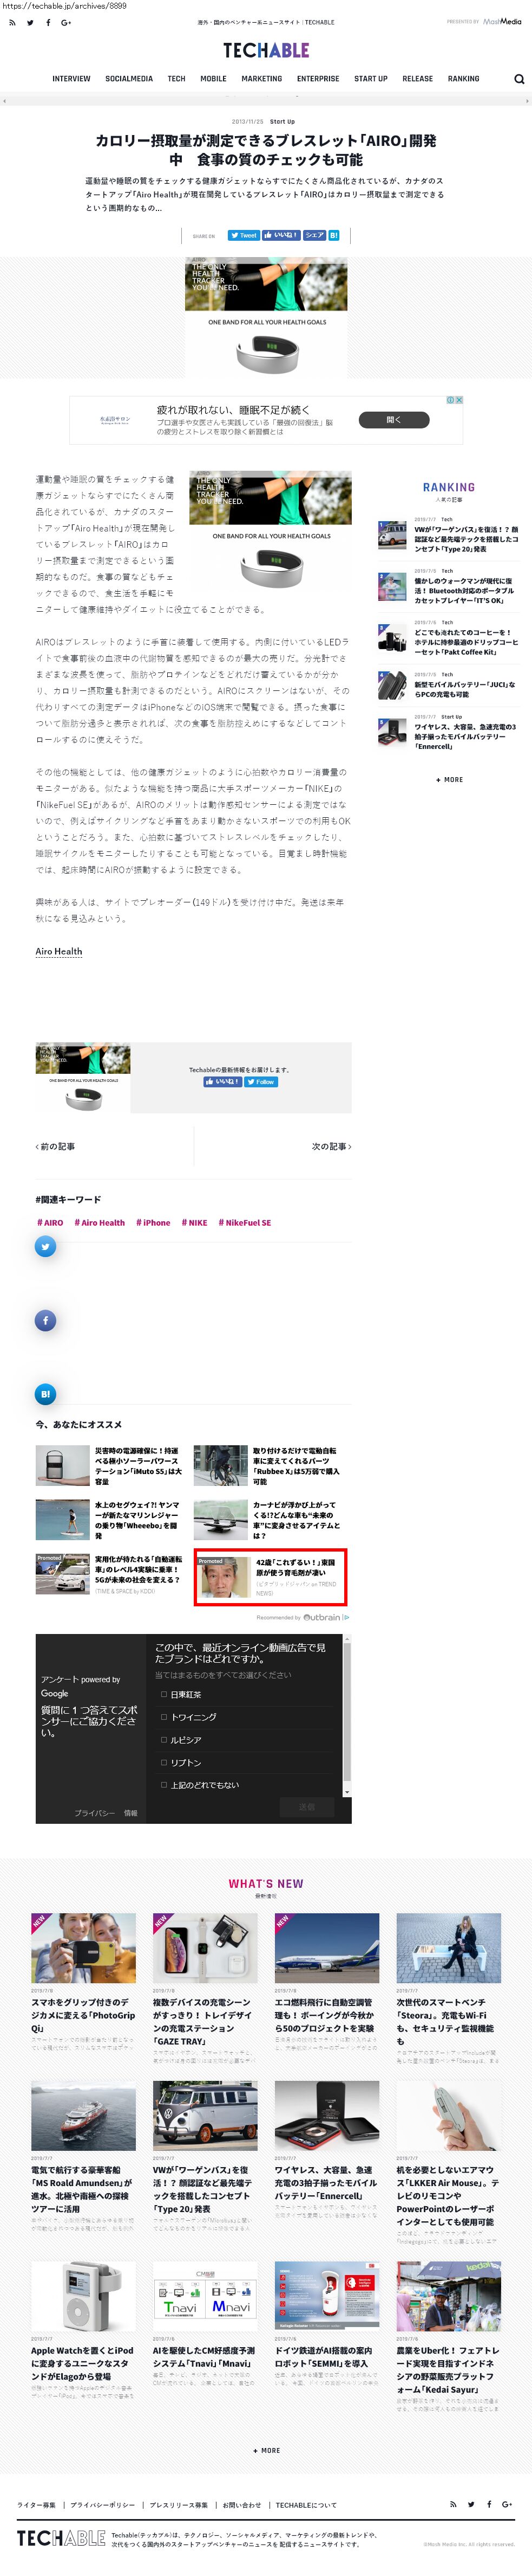Open the ENTERPRISE menu item
The width and height of the screenshot is (532, 2576).
[x=318, y=78]
